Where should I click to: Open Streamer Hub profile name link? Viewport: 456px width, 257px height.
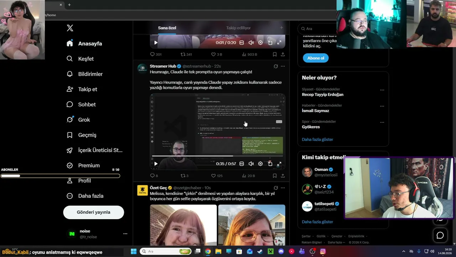[163, 66]
